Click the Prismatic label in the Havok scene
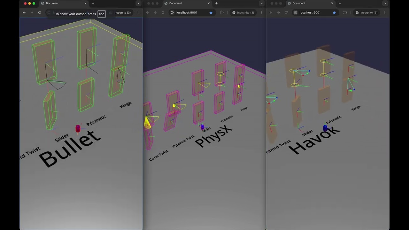Viewport: 409px width, 230px height. 334,120
